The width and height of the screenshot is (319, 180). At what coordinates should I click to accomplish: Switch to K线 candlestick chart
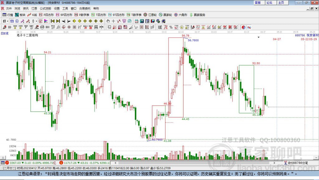coord(32,15)
